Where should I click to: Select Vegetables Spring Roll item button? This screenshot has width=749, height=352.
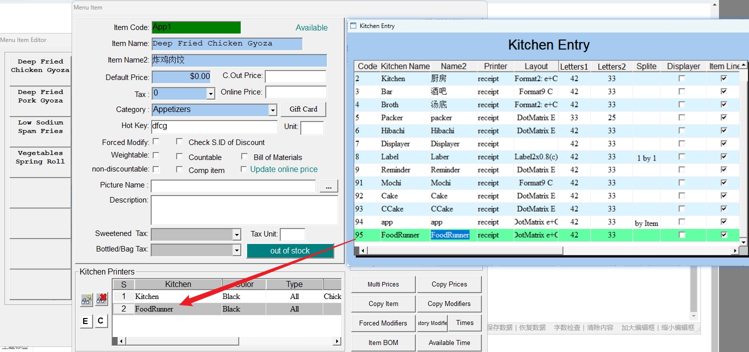point(40,162)
